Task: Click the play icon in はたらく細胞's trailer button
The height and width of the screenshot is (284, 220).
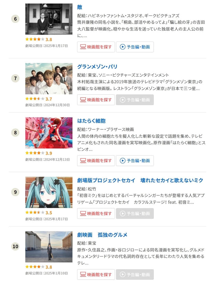Action: pos(123,161)
